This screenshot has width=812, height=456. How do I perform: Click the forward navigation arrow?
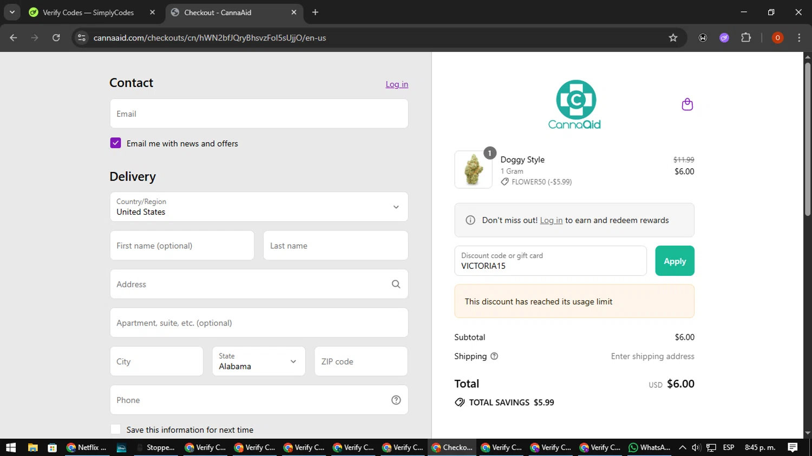click(35, 37)
